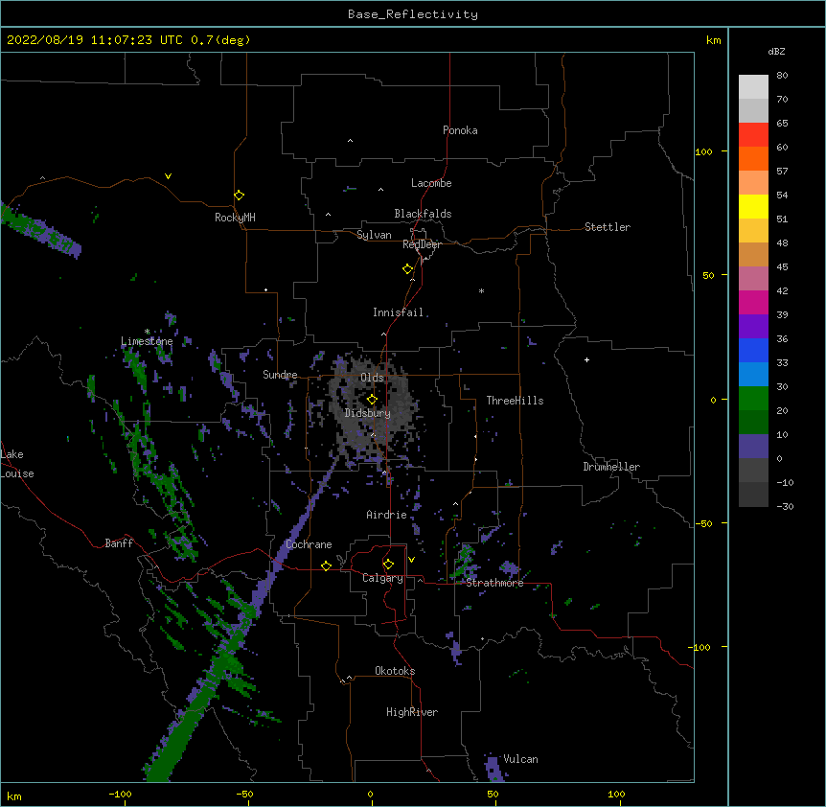Select the yellow diamond marker between Olds and Didsbury
This screenshot has width=826, height=807.
(x=372, y=399)
